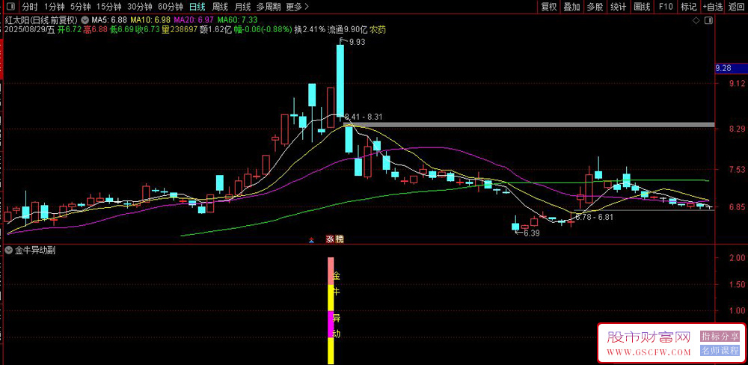Select the 1分钟 period tab

(x=54, y=7)
